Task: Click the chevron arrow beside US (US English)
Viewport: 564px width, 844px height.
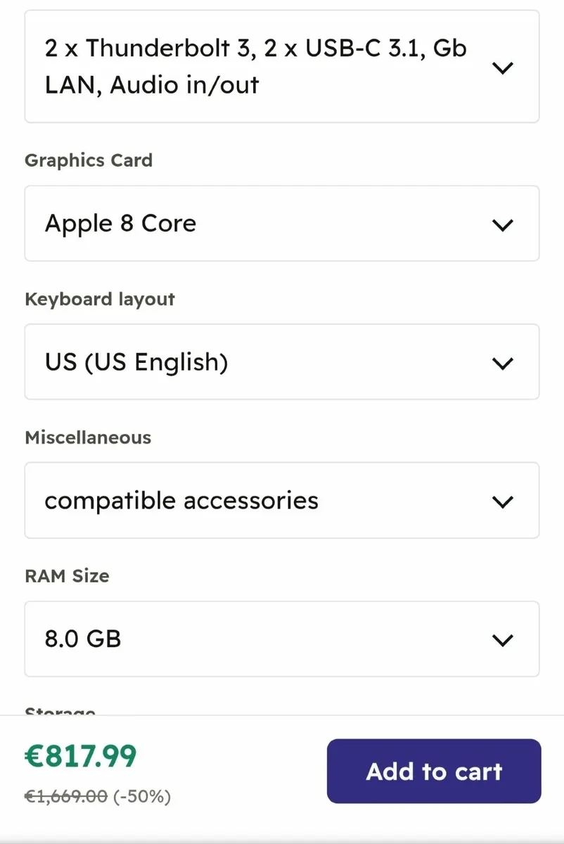Action: pos(502,364)
